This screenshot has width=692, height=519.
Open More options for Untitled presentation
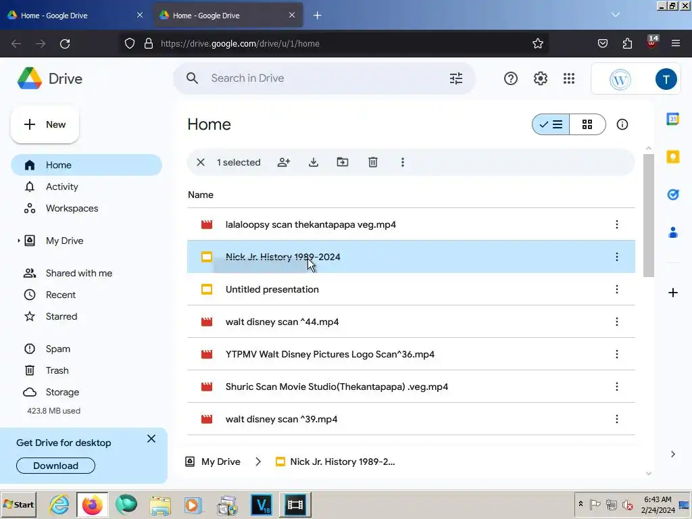click(616, 289)
